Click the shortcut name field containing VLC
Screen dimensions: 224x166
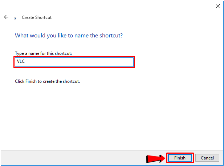pos(74,62)
